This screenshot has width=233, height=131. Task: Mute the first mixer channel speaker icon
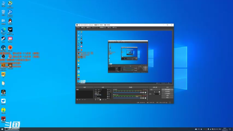143,93
